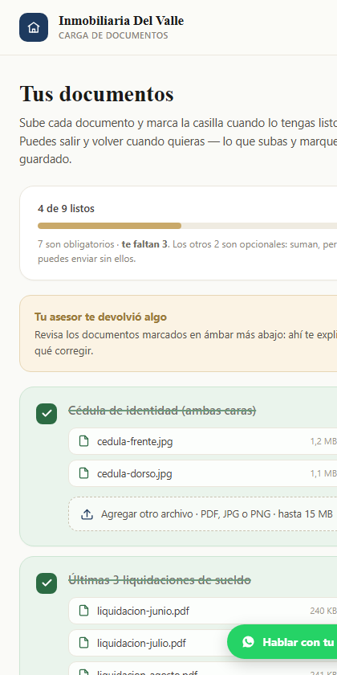This screenshot has height=675, width=337.
Task: Click the 'Tus documentos' heading
Action: pyautogui.click(x=97, y=94)
